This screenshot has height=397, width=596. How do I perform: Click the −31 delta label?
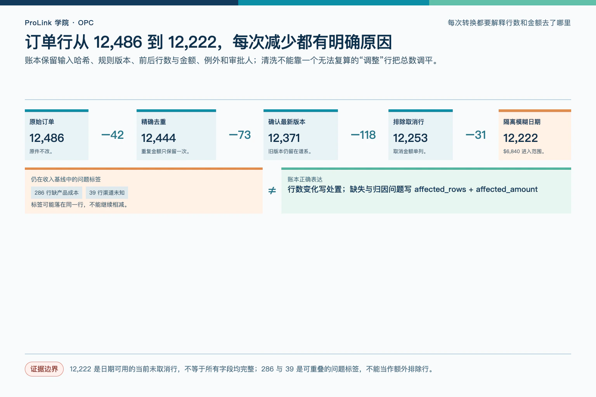tap(476, 135)
